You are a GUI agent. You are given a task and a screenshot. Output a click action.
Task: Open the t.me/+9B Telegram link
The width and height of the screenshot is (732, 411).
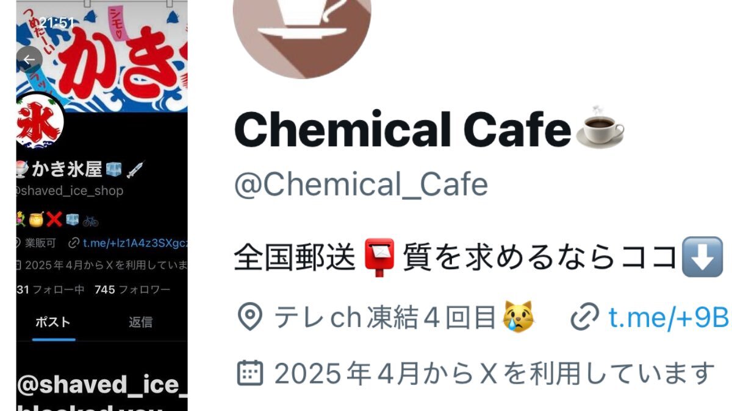tap(669, 317)
